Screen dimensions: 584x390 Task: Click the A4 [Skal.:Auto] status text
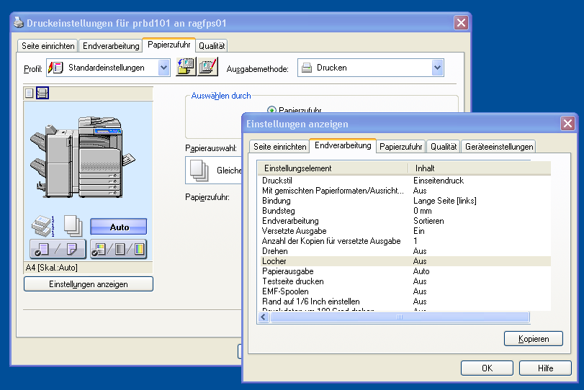pyautogui.click(x=51, y=267)
